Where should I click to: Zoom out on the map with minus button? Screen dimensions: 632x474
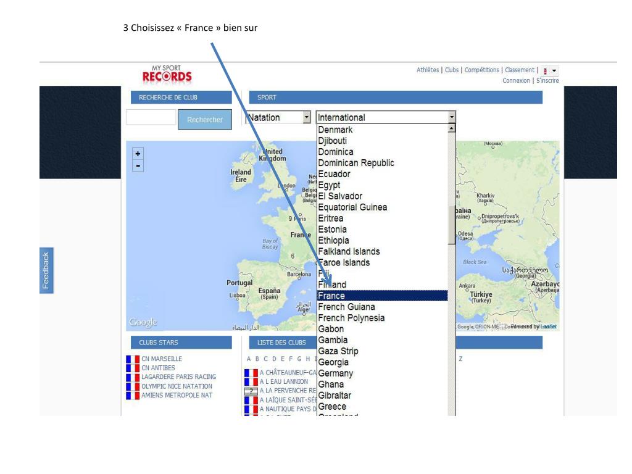click(x=138, y=165)
